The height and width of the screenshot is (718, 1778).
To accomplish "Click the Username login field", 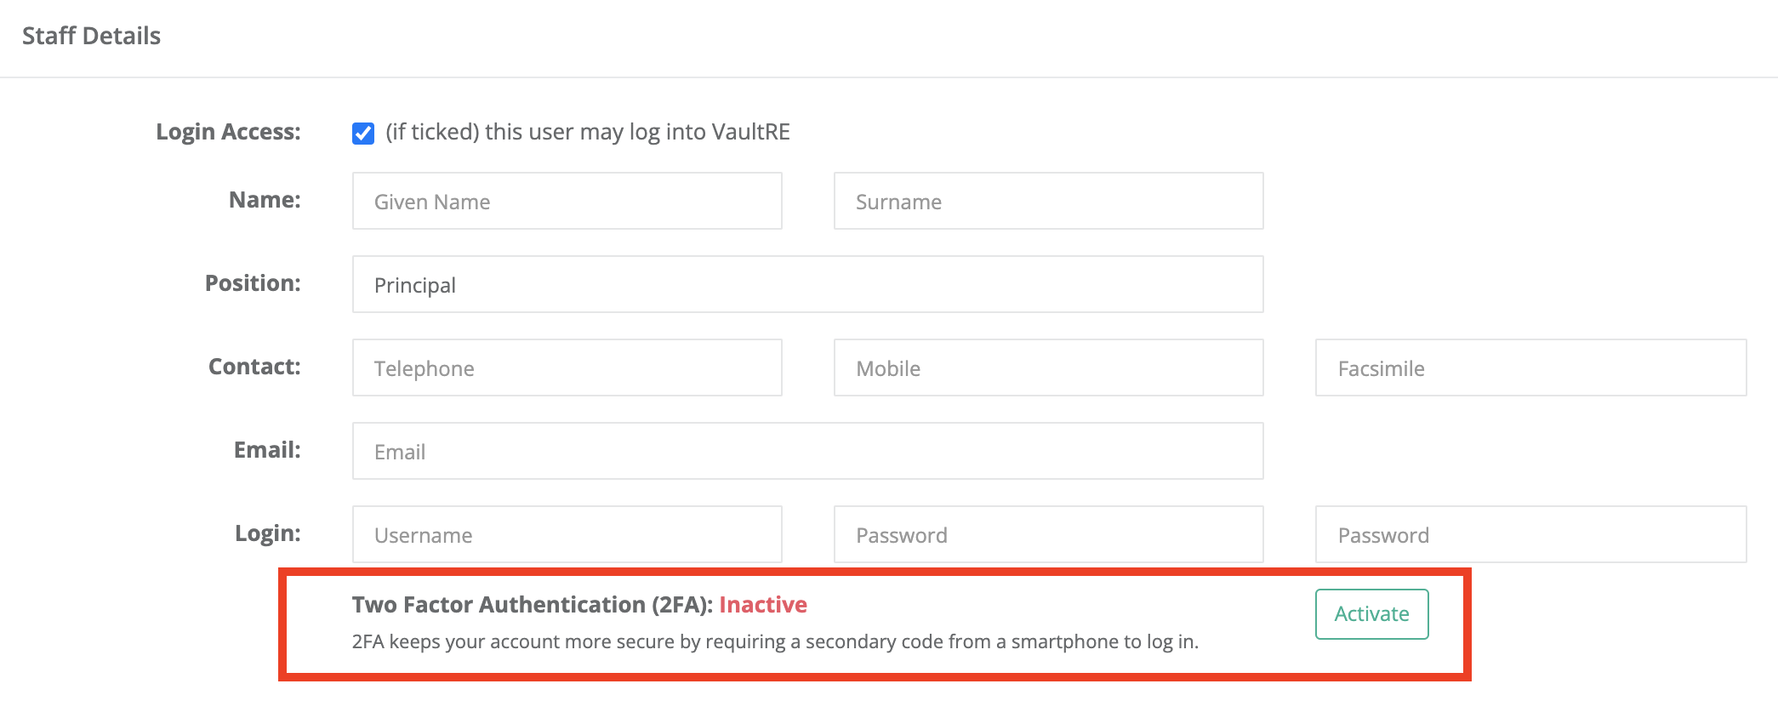I will (x=567, y=534).
